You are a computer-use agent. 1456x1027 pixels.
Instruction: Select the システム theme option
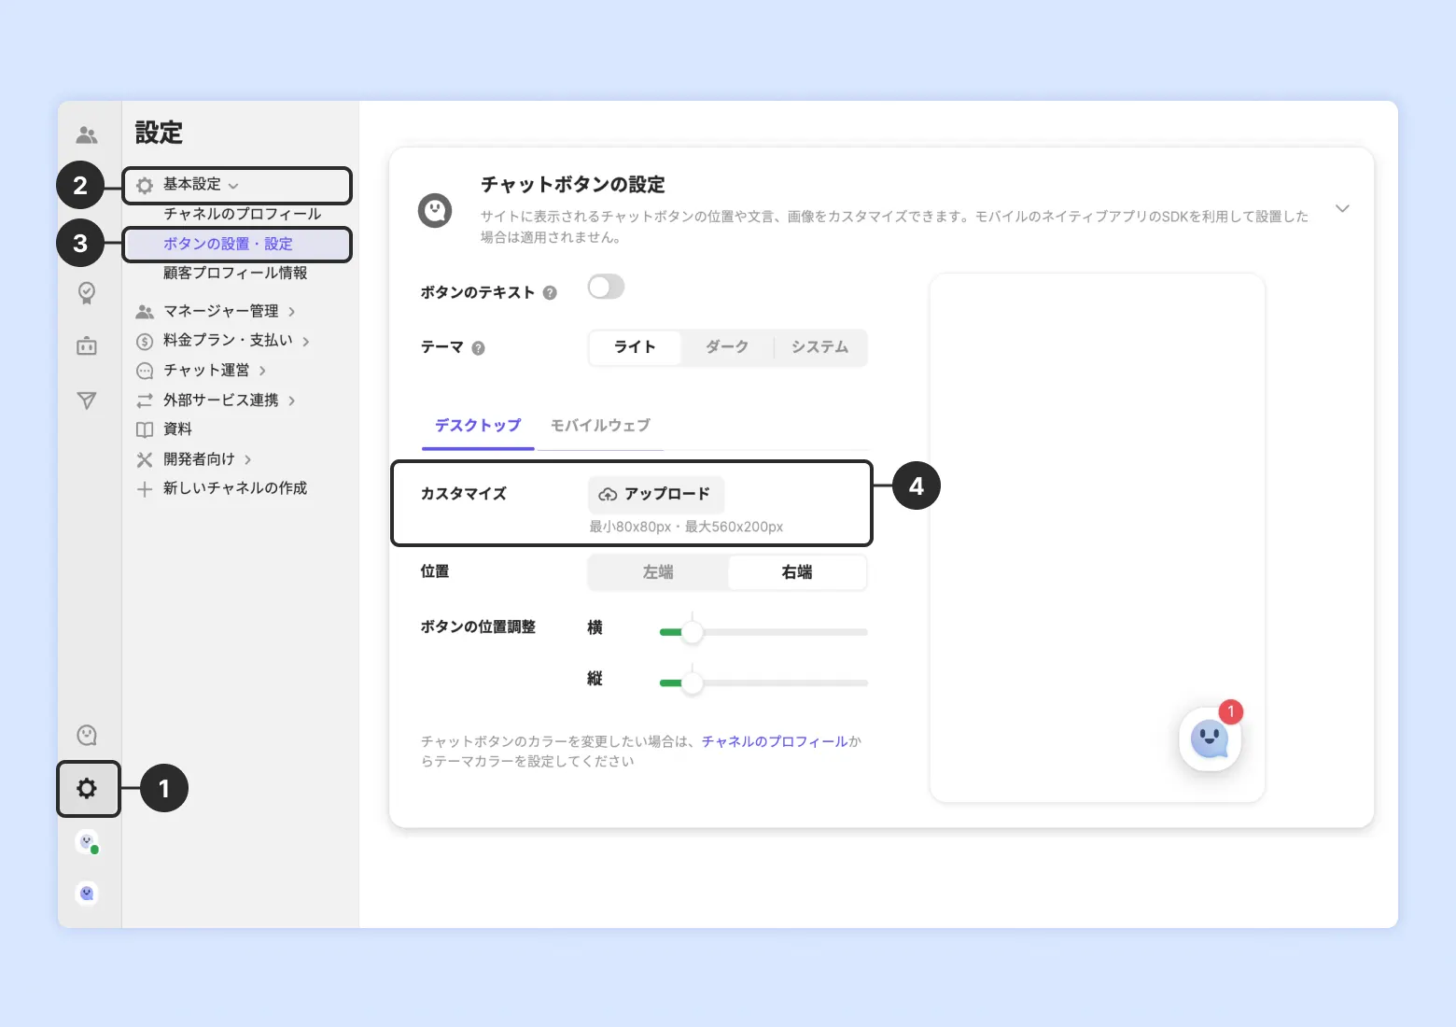click(x=820, y=347)
